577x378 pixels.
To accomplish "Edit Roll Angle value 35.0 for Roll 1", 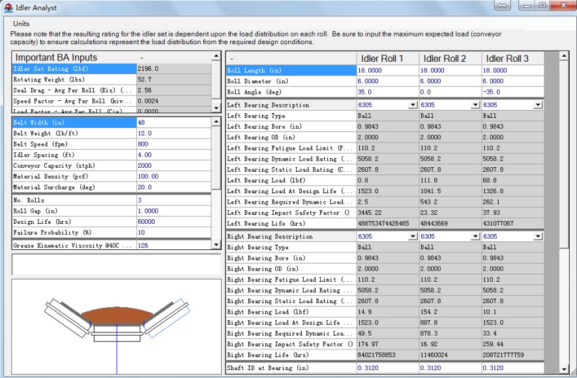I will pos(387,92).
